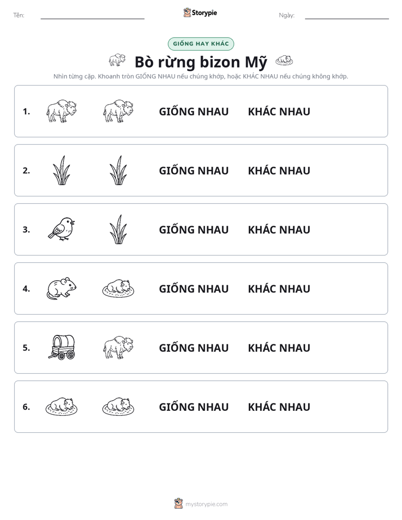Click the grass picture in row 3
Viewport: 402px width, 520px height.
[118, 229]
